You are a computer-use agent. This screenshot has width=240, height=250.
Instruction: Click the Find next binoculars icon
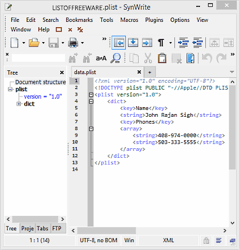[73, 58]
